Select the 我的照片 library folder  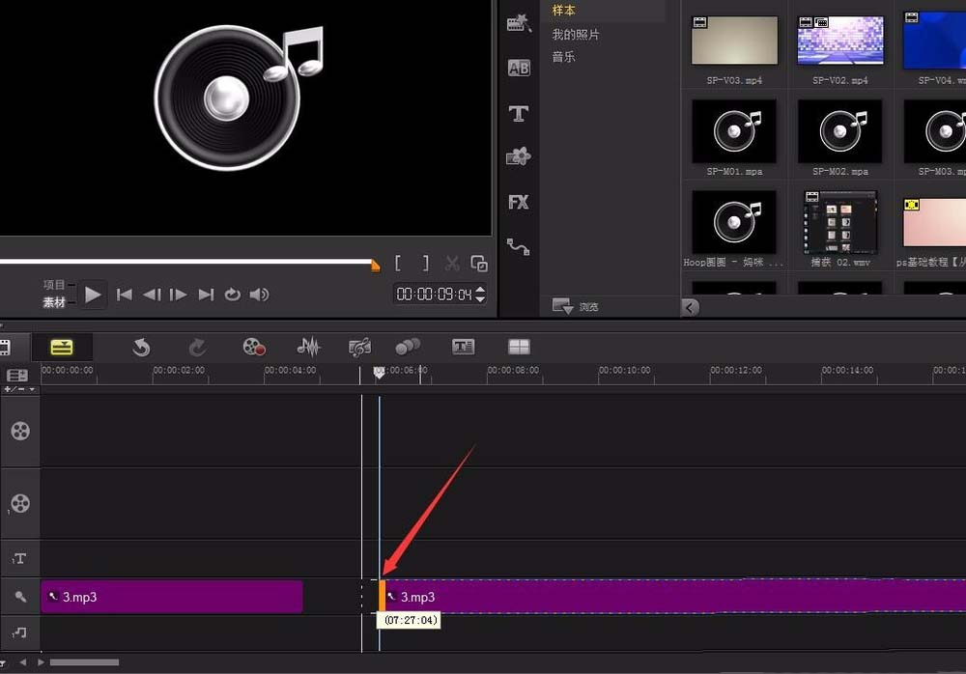click(x=576, y=35)
